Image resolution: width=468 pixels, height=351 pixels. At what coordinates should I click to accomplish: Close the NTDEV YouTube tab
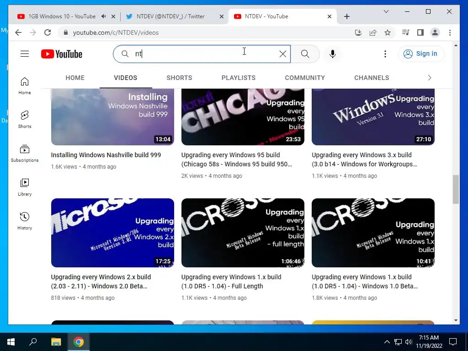[x=330, y=16]
